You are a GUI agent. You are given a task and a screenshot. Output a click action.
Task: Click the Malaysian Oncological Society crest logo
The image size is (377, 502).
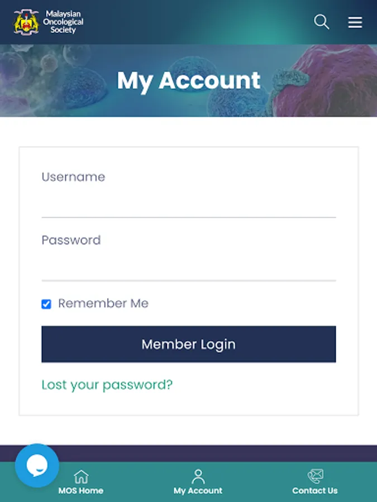[x=26, y=22]
